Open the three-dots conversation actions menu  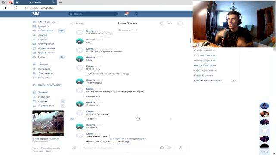coord(170,23)
